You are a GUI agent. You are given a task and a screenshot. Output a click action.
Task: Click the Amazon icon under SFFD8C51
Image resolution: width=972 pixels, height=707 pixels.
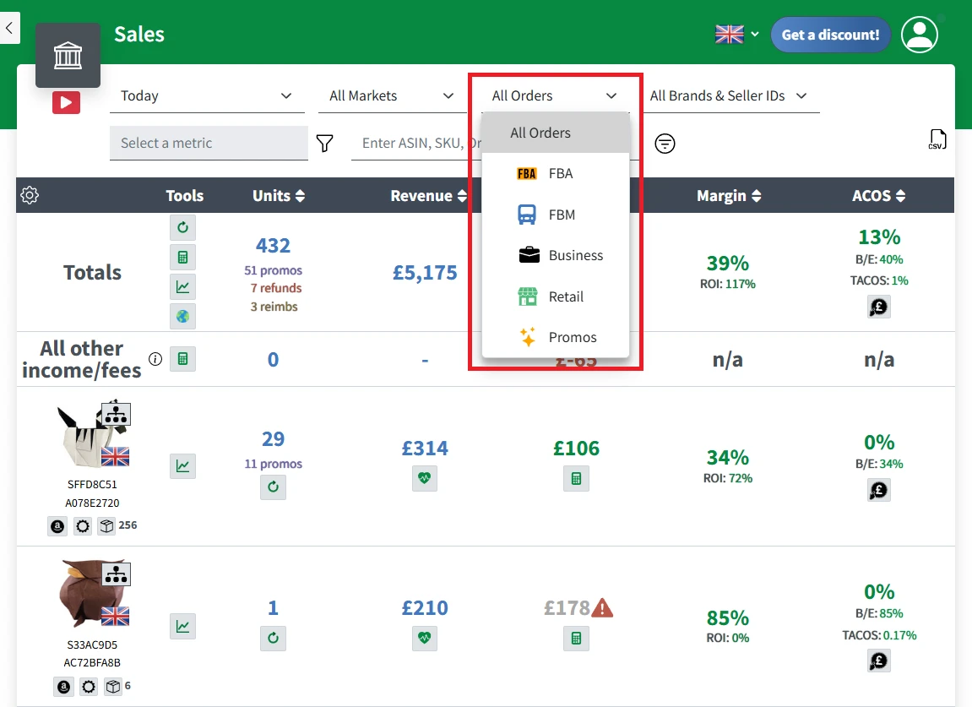click(x=57, y=526)
